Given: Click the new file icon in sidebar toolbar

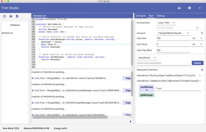Looking at the screenshot, I should pos(5,16).
